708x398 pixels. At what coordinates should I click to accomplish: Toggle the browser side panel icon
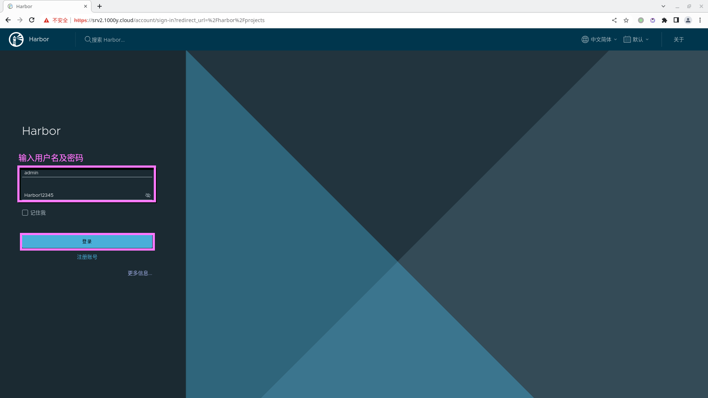tap(676, 20)
